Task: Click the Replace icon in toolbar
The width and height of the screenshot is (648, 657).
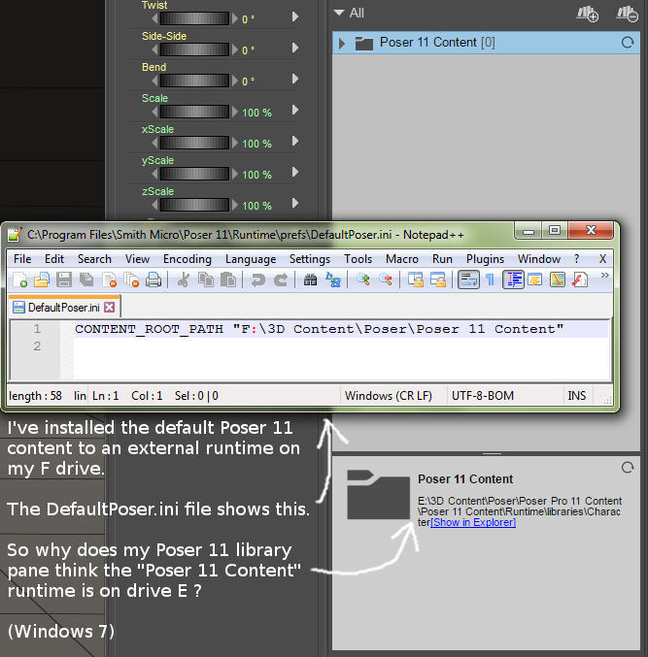Action: click(333, 279)
